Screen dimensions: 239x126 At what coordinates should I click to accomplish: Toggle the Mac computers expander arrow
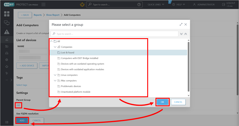coord(55,80)
